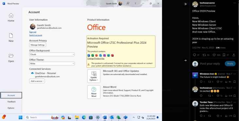This screenshot has height=121, width=239.
Task: Open techosaruarex profile avatar on main tweet
Action: click(x=195, y=4)
